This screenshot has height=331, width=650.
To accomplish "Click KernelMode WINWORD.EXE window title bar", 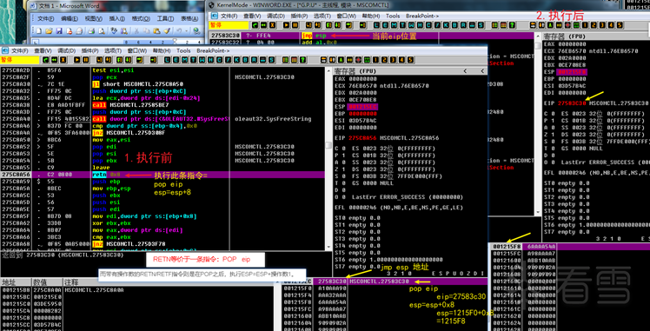I will point(415,5).
